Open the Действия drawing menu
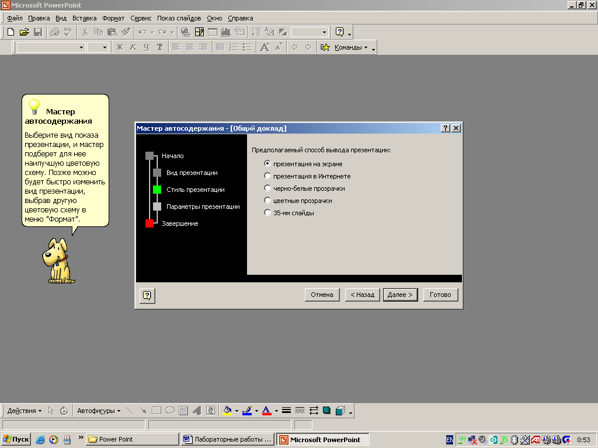Viewport: 598px width, 448px height. point(24,411)
